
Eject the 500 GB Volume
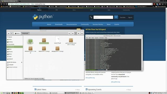pos(22,62)
